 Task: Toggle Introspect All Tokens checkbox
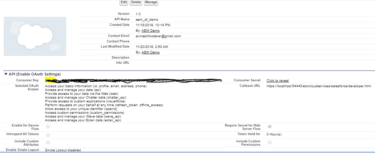[x=48, y=135]
